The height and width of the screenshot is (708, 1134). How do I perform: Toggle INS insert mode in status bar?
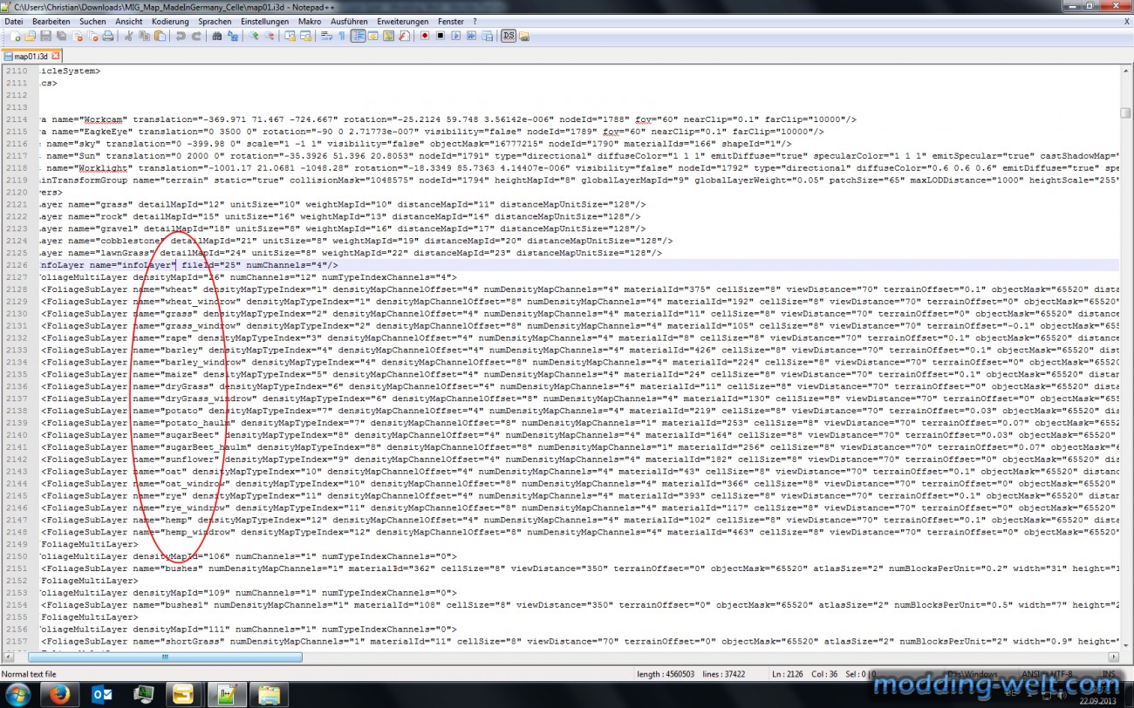[1109, 674]
